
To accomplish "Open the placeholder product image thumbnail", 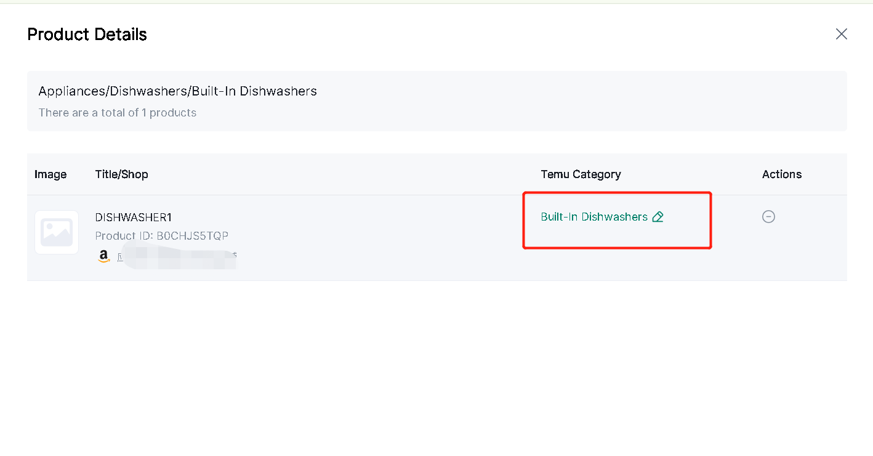I will click(x=57, y=232).
